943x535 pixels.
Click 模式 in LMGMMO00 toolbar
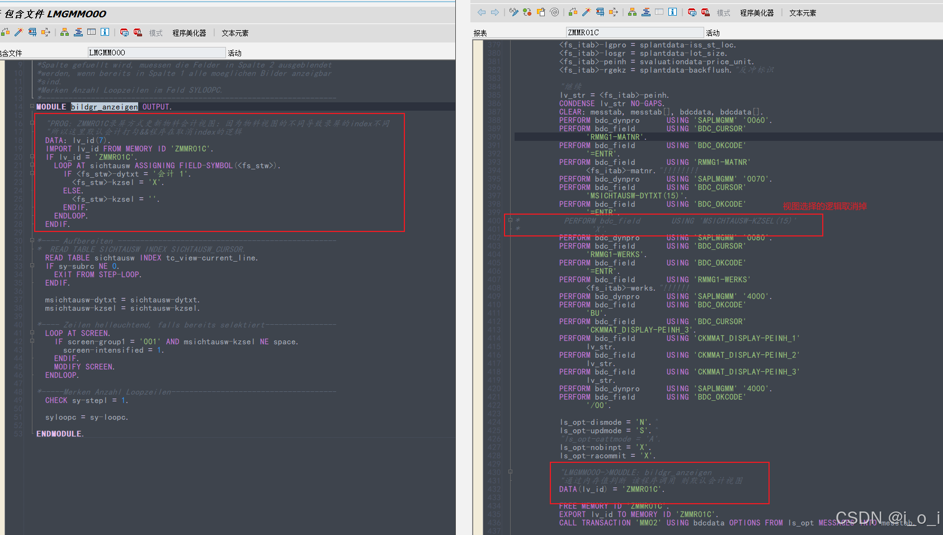[x=155, y=33]
